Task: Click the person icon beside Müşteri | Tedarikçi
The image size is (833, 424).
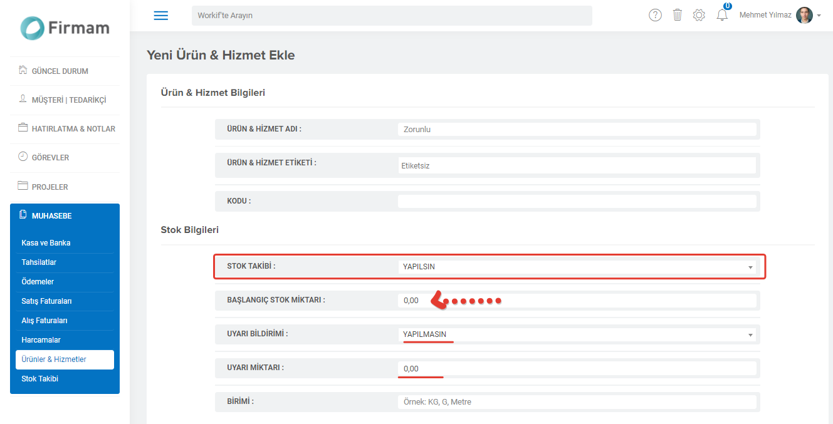Action: (23, 99)
